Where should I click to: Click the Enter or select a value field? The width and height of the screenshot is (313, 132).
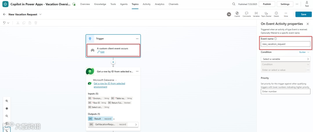click(x=283, y=70)
